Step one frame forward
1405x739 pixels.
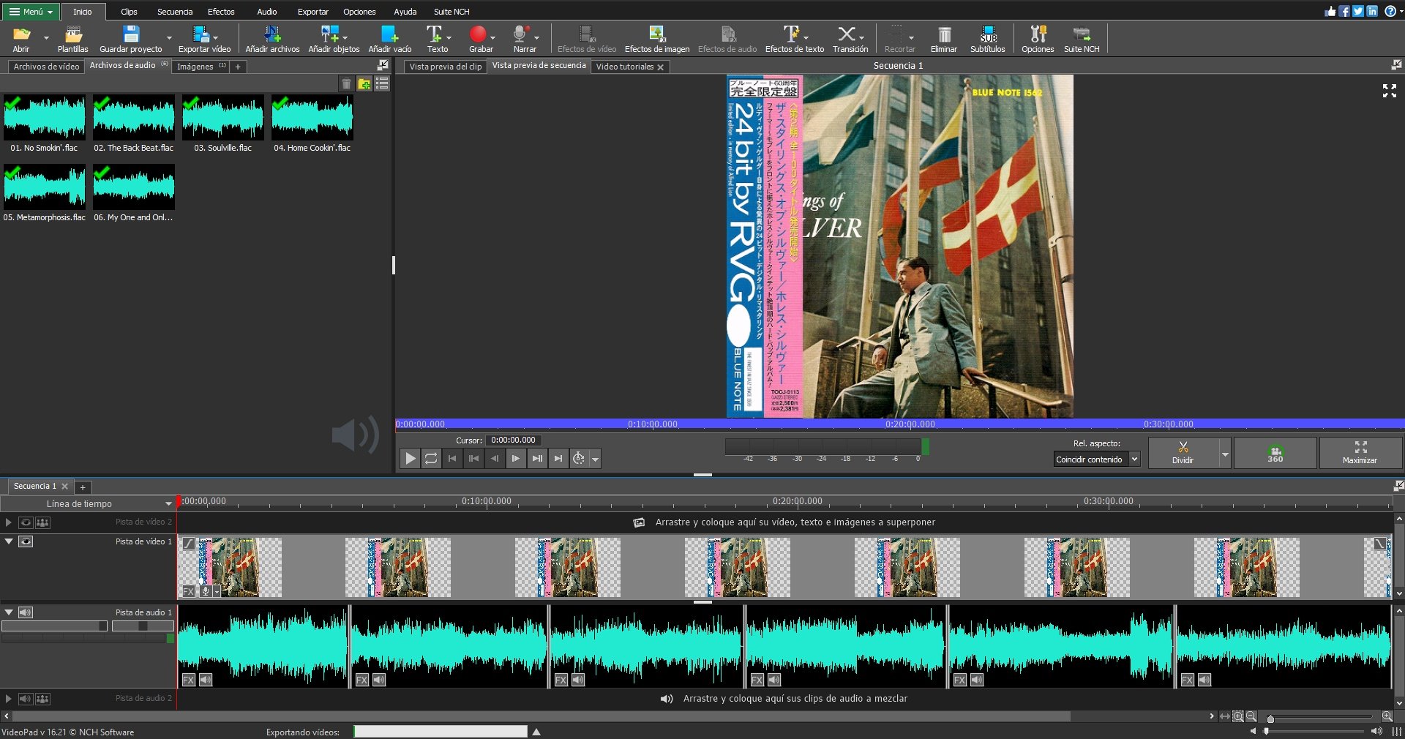[x=516, y=459]
